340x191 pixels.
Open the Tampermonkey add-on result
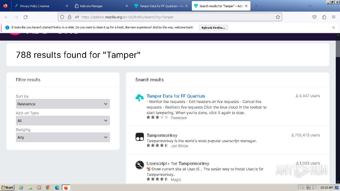pyautogui.click(x=162, y=135)
